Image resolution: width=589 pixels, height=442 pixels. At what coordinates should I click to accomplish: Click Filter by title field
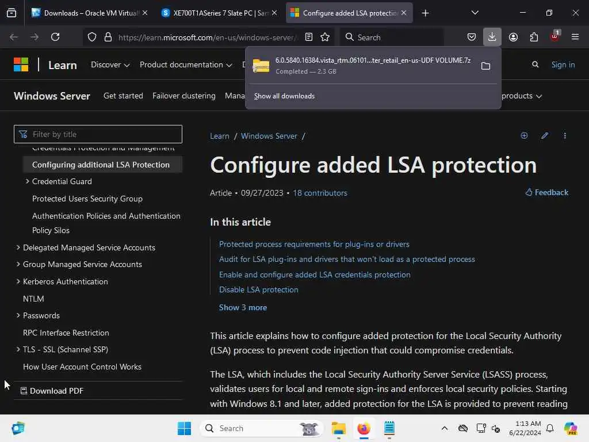(98, 134)
